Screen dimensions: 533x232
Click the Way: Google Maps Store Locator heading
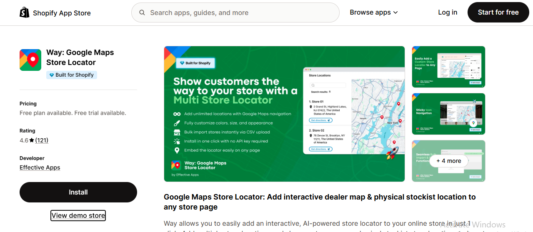[x=80, y=57]
